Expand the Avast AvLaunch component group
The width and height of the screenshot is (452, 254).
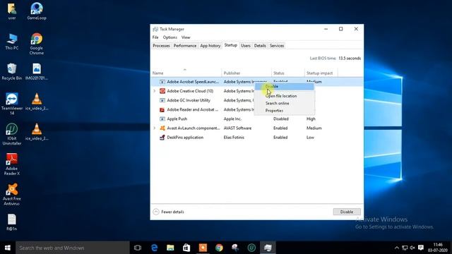point(155,128)
